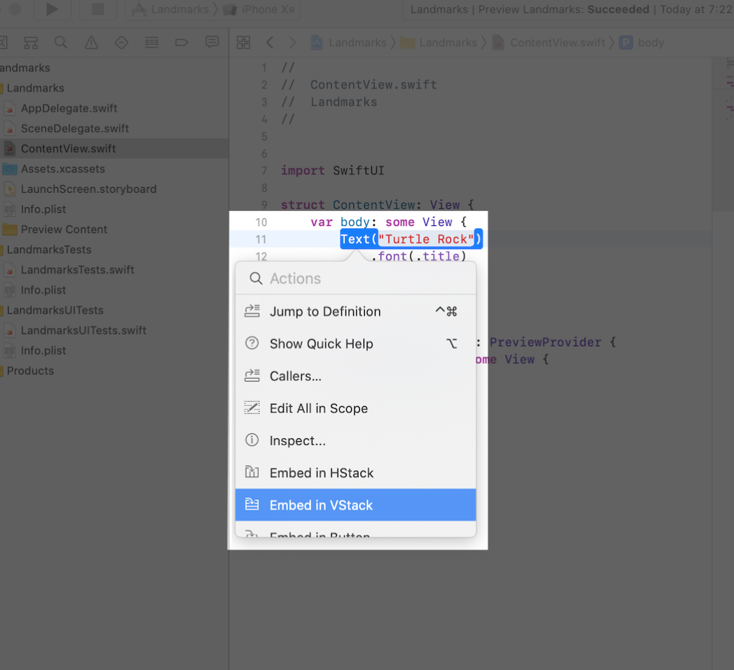734x670 pixels.
Task: Click the .font(.title) code line
Action: 419,256
